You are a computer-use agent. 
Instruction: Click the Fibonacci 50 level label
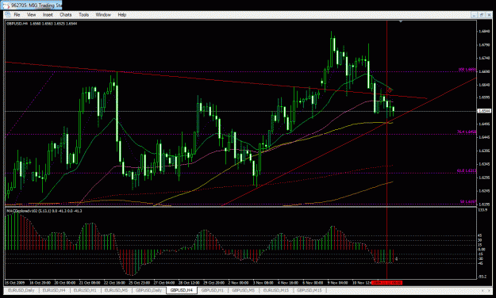tap(468, 201)
